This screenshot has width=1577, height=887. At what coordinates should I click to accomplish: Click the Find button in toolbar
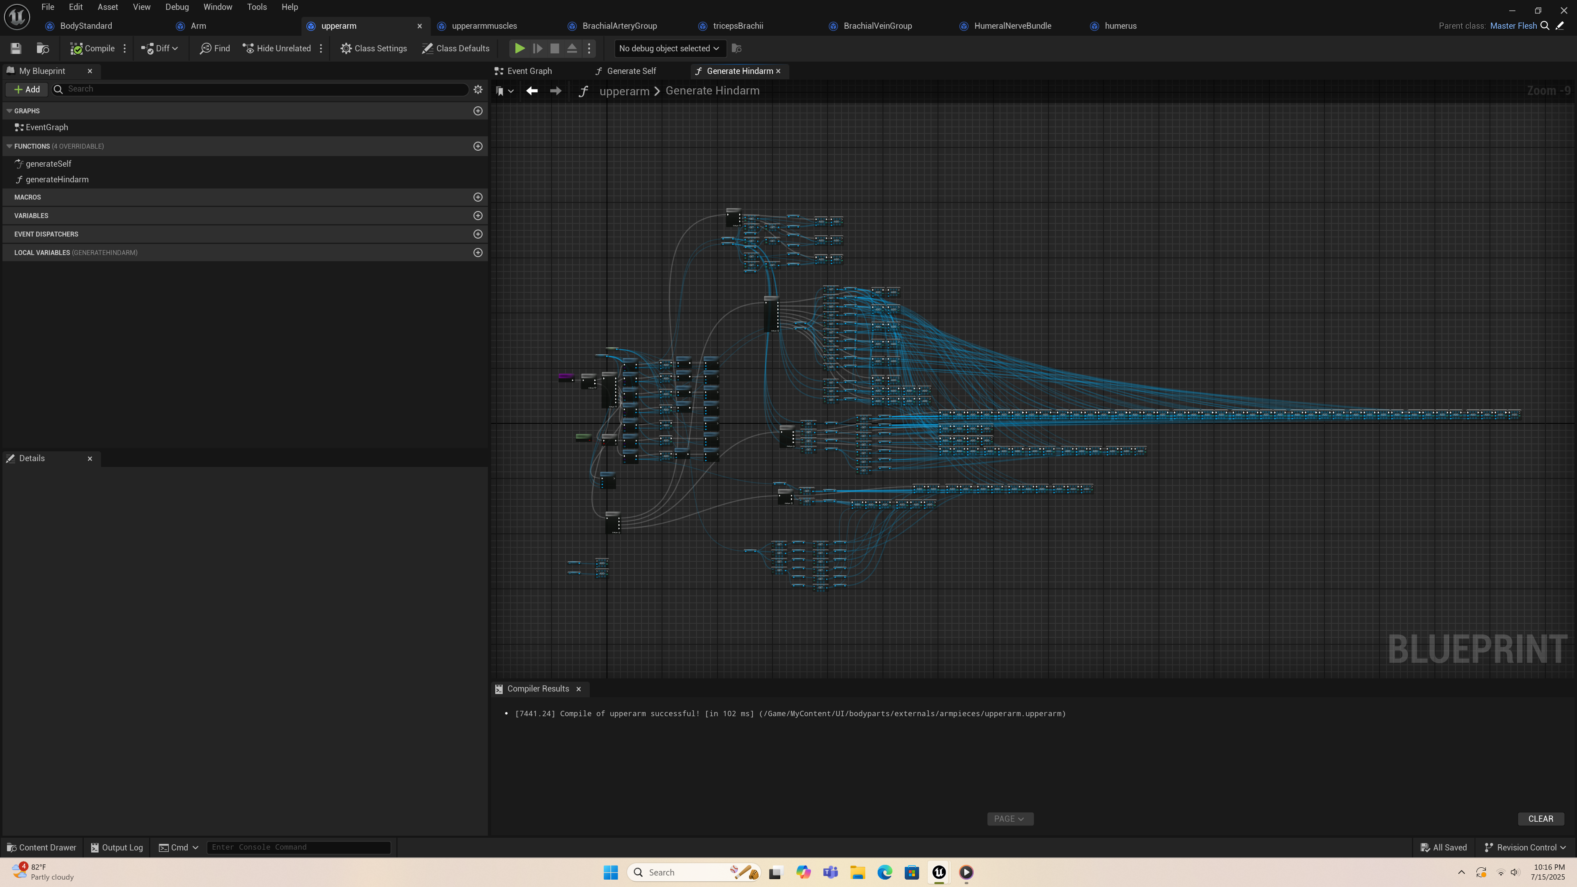coord(215,48)
